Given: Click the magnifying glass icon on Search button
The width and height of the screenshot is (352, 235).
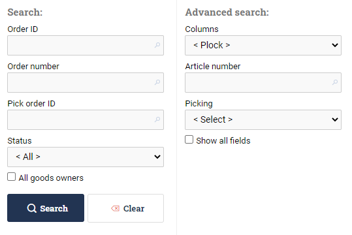Looking at the screenshot, I should pyautogui.click(x=31, y=208).
